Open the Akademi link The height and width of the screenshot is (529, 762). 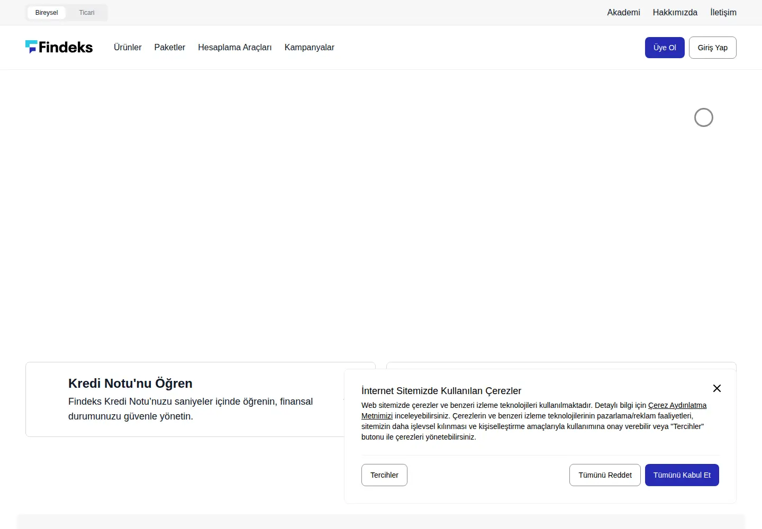coord(623,12)
